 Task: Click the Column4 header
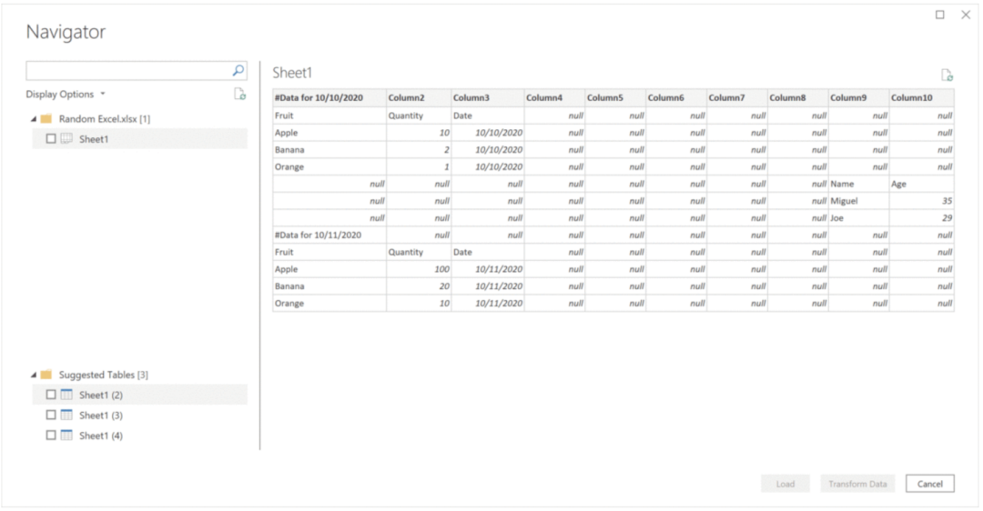click(555, 98)
